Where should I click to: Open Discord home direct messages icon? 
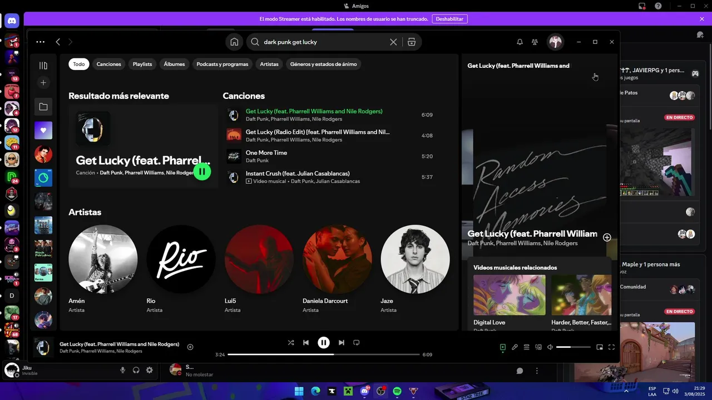coord(12,21)
